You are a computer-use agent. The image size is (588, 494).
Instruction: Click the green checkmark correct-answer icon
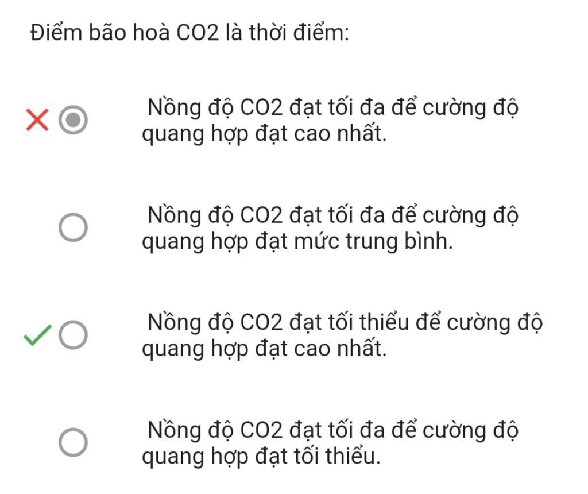[x=37, y=334]
